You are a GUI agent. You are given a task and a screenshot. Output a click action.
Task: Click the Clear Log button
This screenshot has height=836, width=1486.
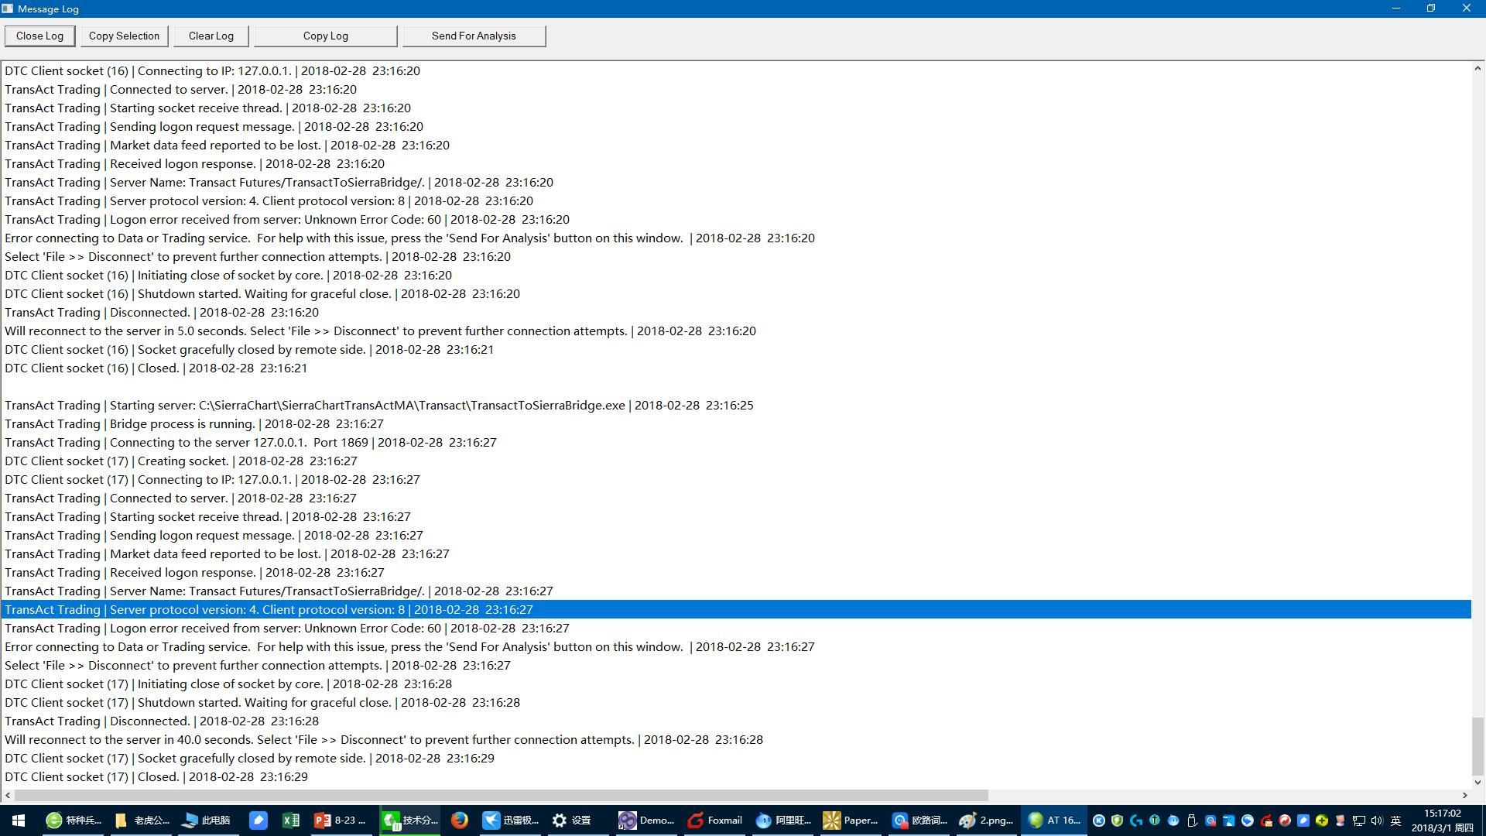coord(211,36)
